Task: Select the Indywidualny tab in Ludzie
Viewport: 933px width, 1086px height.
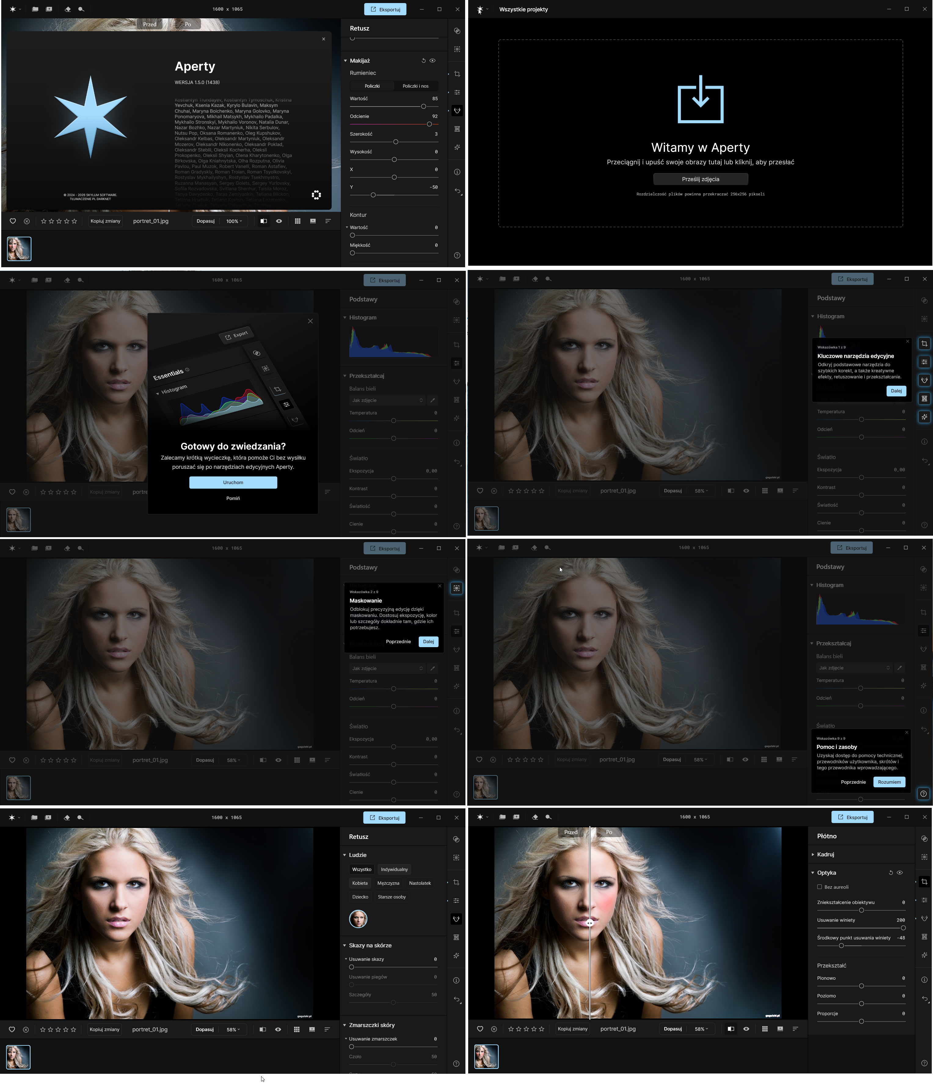Action: pyautogui.click(x=394, y=869)
